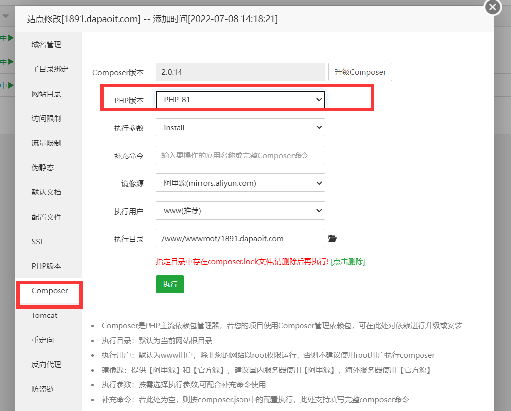Expand the PHP-81 version dropdown
The height and width of the screenshot is (411, 511).
coord(240,100)
